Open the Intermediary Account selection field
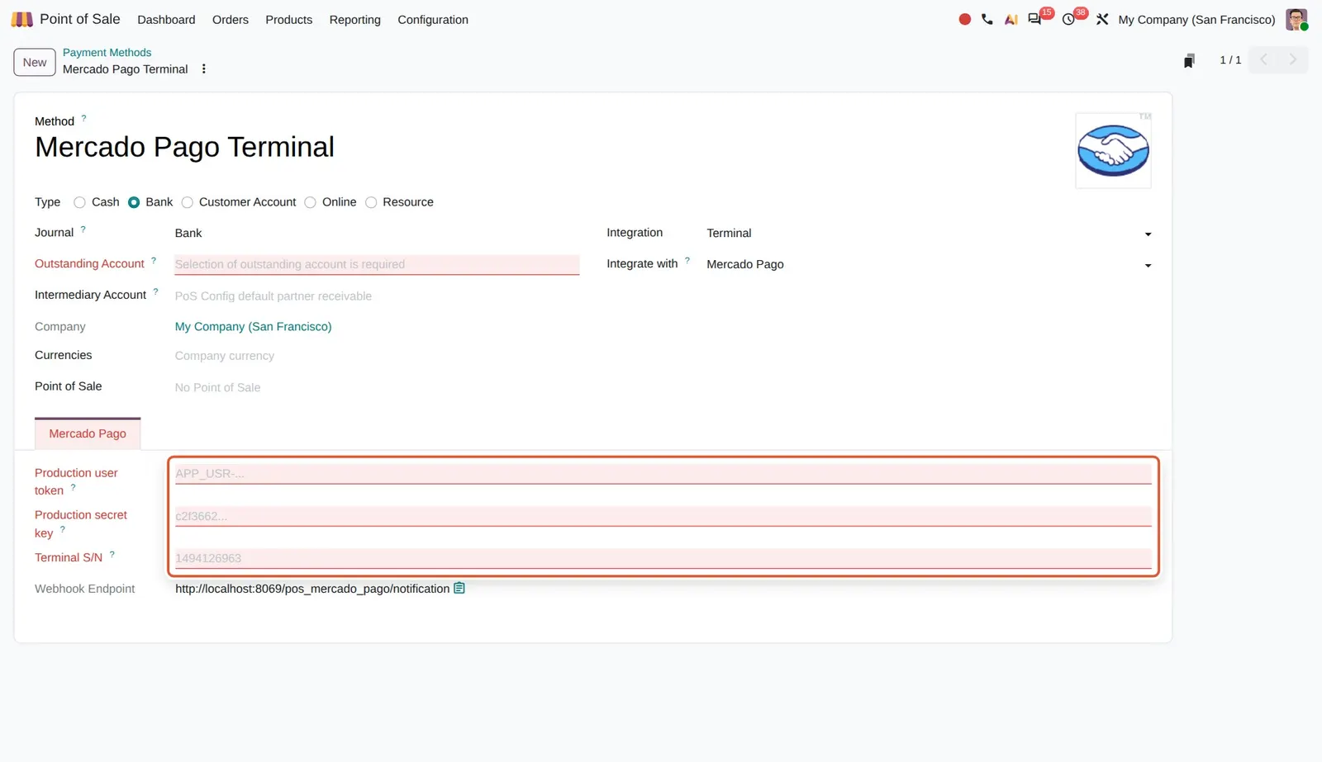The height and width of the screenshot is (762, 1322). click(377, 296)
